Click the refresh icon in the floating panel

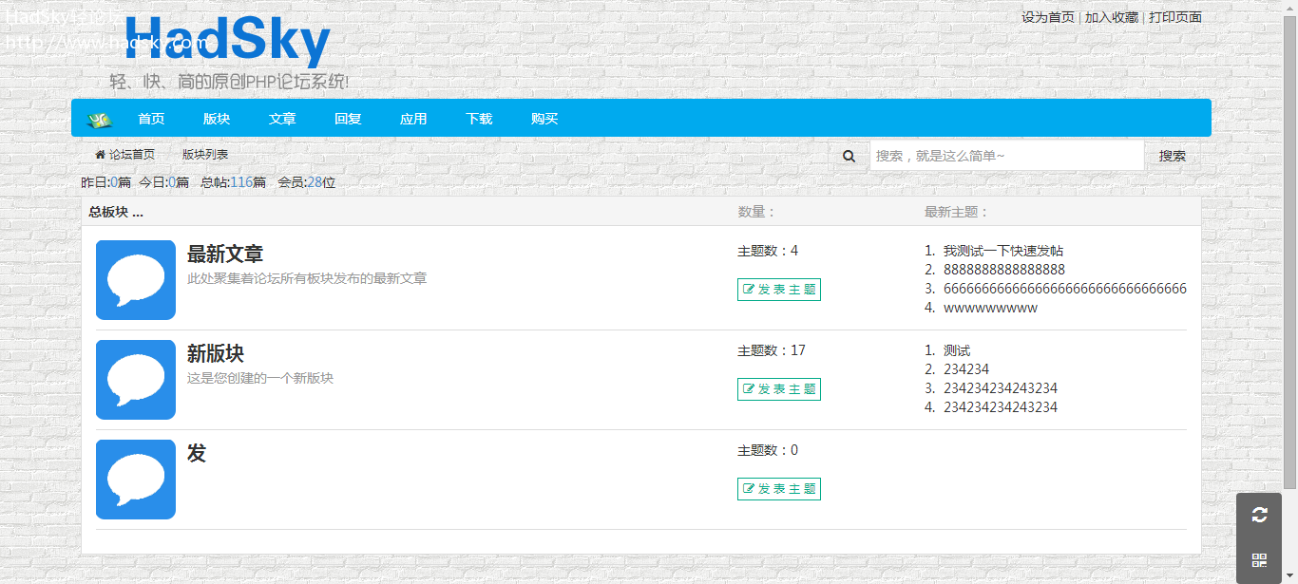pyautogui.click(x=1259, y=515)
